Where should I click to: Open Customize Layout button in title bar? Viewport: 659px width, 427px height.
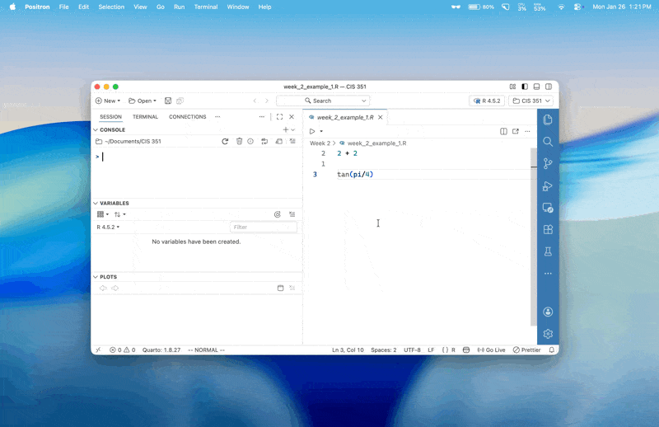tap(512, 87)
